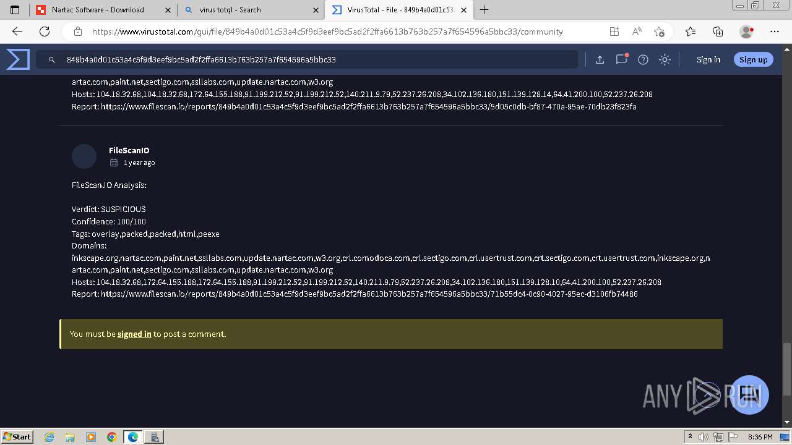Open the browser apps grid icon
The width and height of the screenshot is (792, 445).
click(614, 32)
